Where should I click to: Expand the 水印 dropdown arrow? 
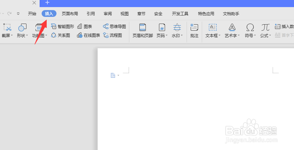182,35
